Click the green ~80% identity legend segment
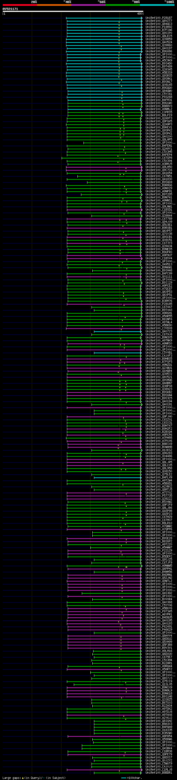Viewport: 177px width, 780px height. [123, 5]
